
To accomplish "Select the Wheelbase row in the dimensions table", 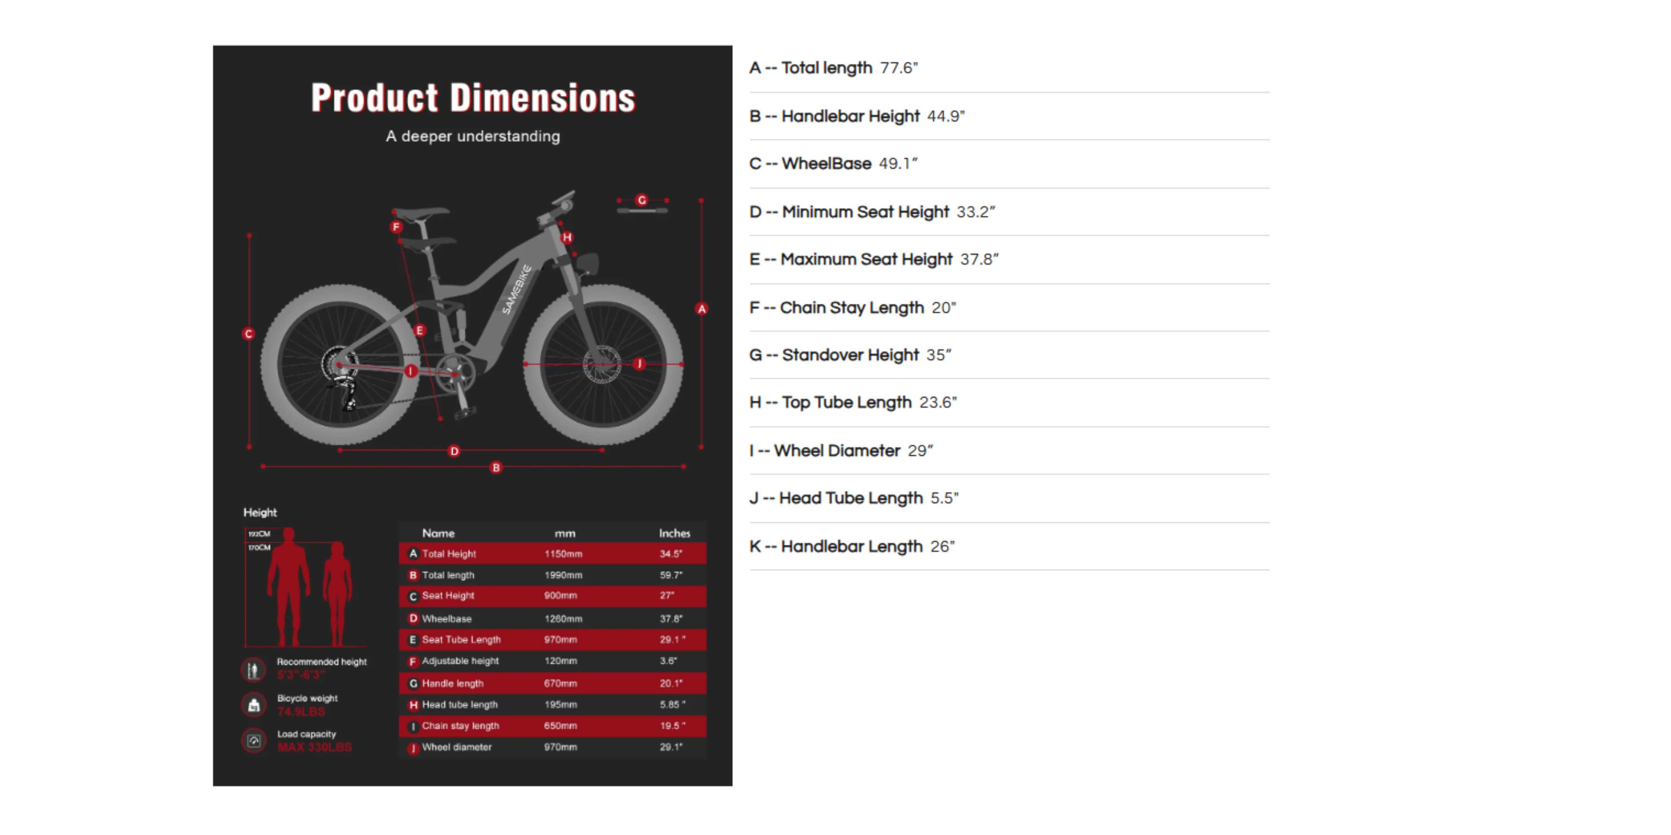I will tap(552, 619).
